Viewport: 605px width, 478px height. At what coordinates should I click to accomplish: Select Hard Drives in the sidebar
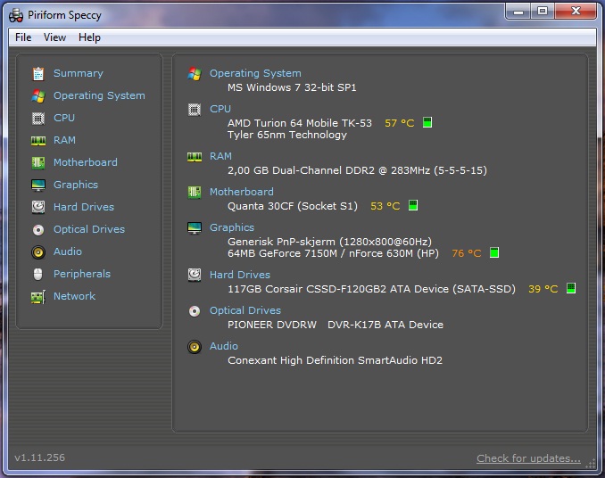pyautogui.click(x=84, y=207)
